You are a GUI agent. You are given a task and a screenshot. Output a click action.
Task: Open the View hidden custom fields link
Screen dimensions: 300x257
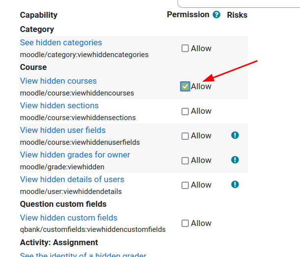tap(69, 218)
